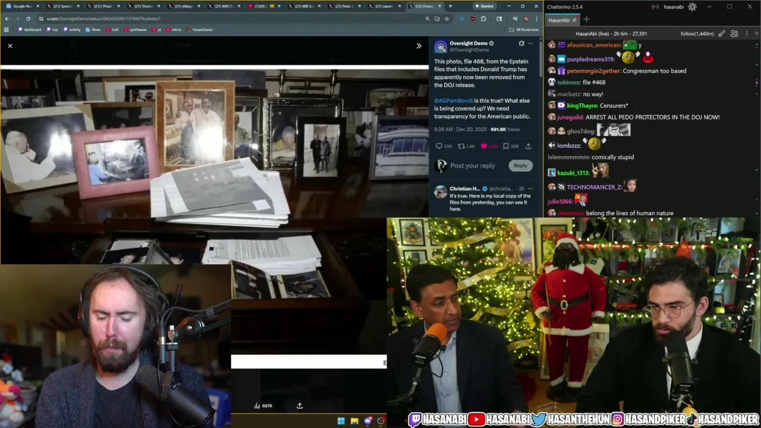The image size is (761, 428).
Task: Switch to the I Plead tab
Action: point(102,6)
